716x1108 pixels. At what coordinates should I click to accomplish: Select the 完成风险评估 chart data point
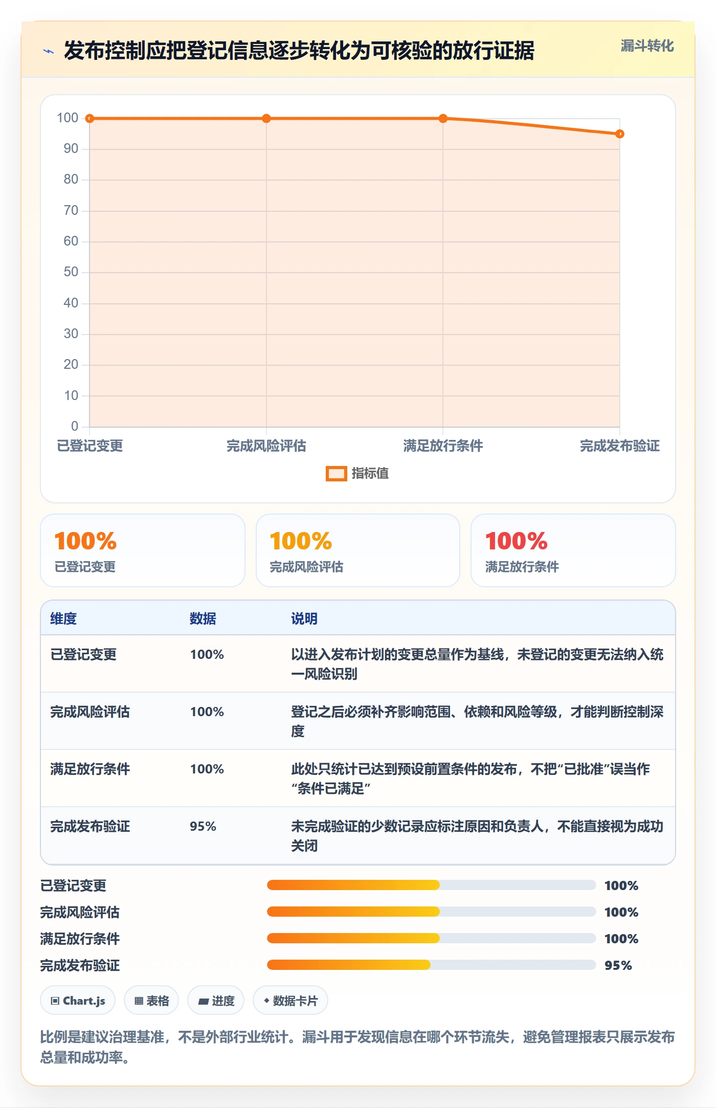pos(266,119)
